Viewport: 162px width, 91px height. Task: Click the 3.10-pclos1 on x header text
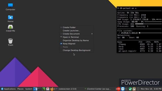(127, 8)
